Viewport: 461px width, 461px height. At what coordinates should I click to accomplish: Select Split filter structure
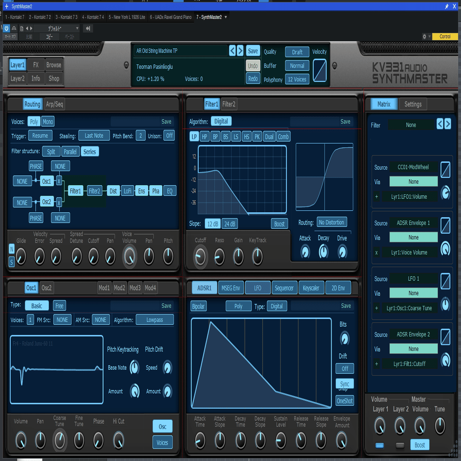tap(51, 152)
